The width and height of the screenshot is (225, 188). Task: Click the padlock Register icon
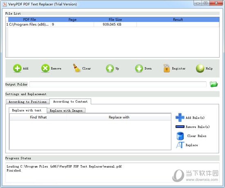click(x=166, y=68)
